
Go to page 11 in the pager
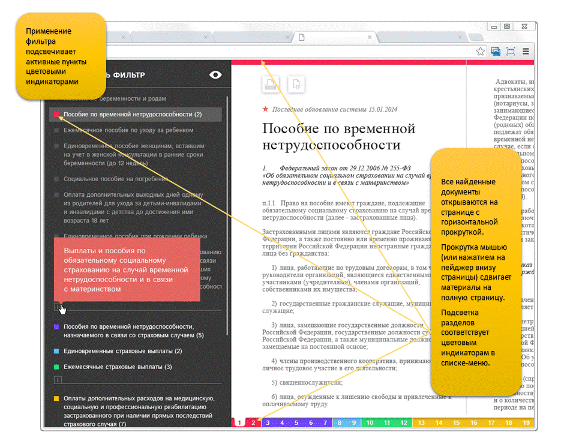click(x=387, y=422)
